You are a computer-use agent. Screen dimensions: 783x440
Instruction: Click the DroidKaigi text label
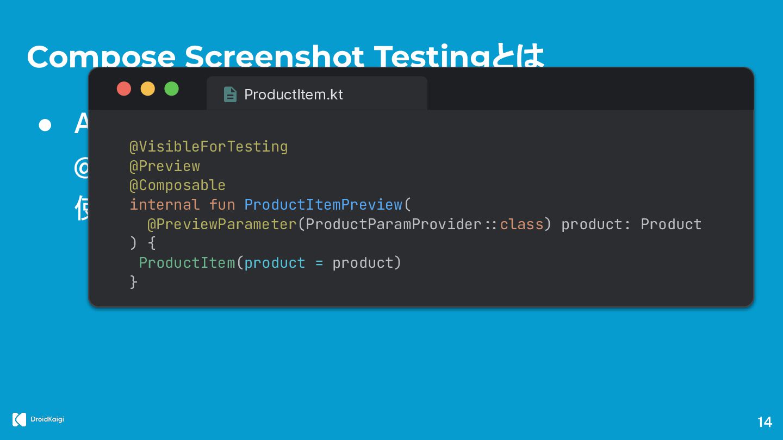(x=47, y=419)
